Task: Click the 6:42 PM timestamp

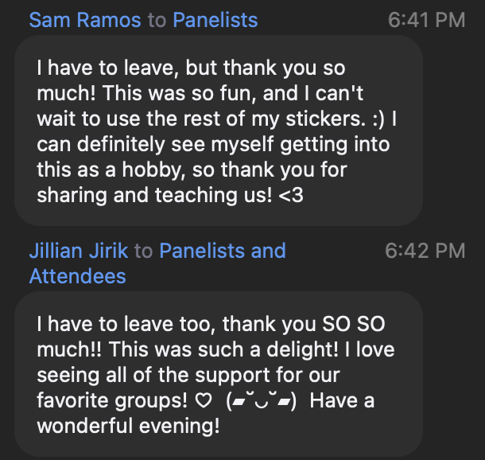Action: [x=425, y=251]
